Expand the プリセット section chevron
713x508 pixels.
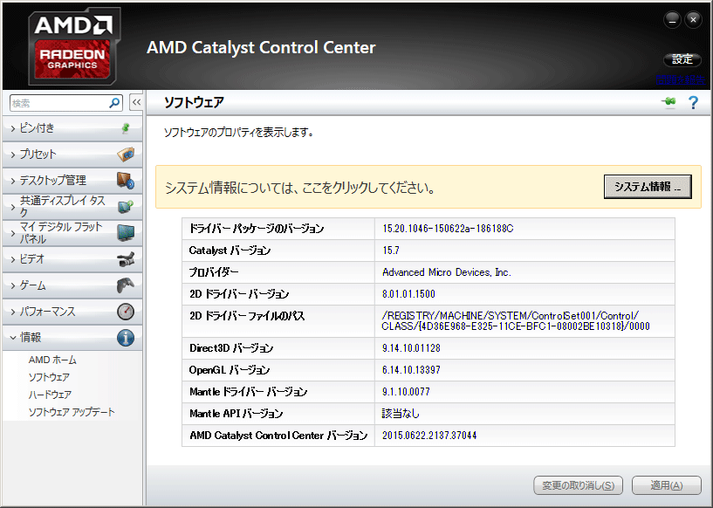pos(13,154)
